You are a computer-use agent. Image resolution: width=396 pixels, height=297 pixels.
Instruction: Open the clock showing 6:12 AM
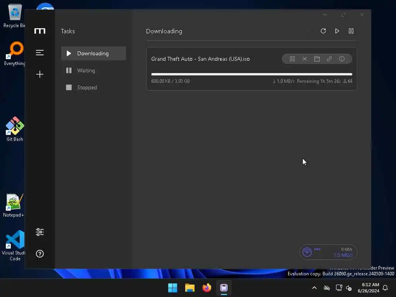[x=369, y=288]
